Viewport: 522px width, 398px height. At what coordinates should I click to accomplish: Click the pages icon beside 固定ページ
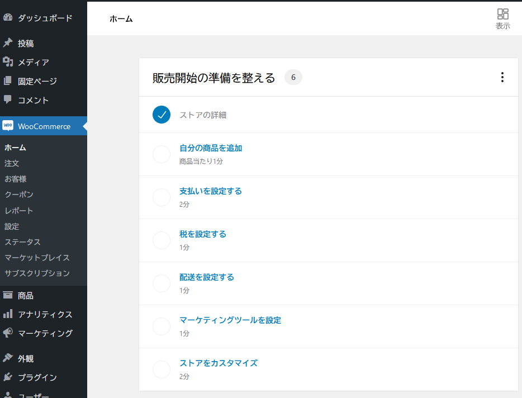pyautogui.click(x=8, y=80)
